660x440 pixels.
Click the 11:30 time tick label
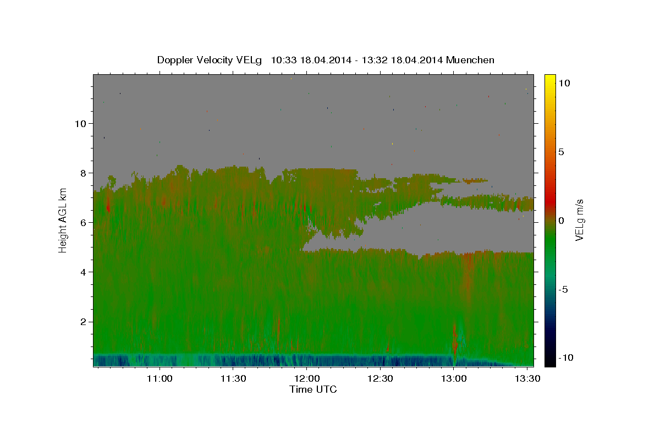tap(233, 379)
